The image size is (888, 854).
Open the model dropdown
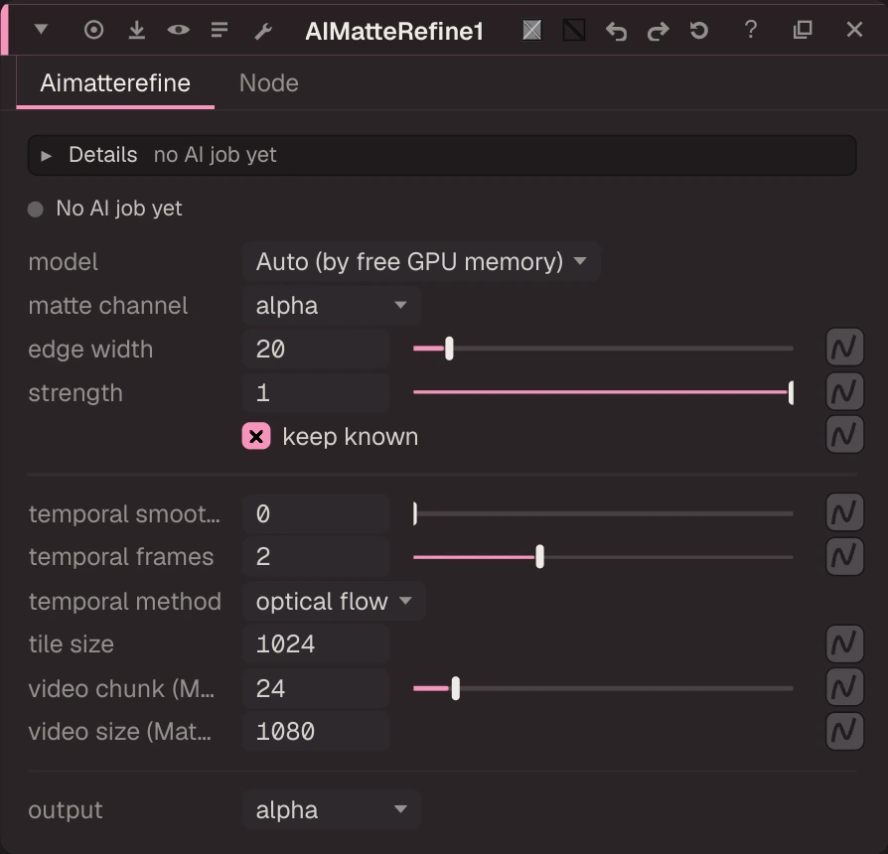(421, 261)
